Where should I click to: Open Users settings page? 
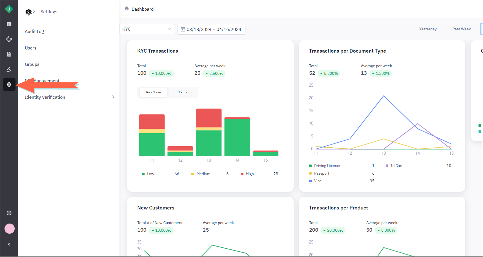(30, 48)
